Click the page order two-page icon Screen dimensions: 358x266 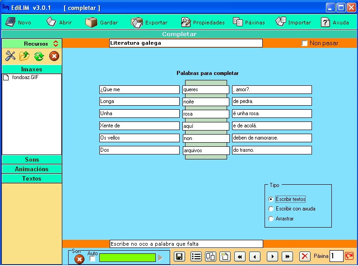point(210,257)
